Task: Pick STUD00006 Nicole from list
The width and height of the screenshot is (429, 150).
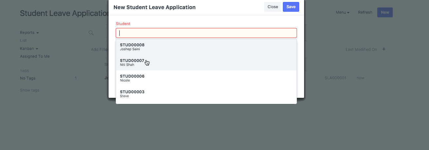Action: click(x=206, y=78)
